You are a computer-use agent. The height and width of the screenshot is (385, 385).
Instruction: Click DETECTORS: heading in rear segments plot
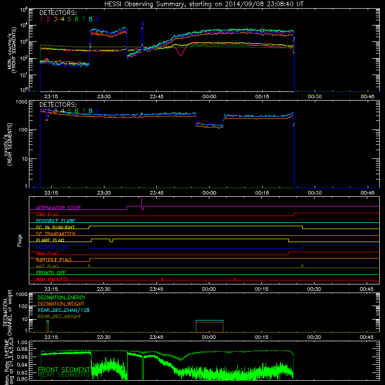pos(58,105)
